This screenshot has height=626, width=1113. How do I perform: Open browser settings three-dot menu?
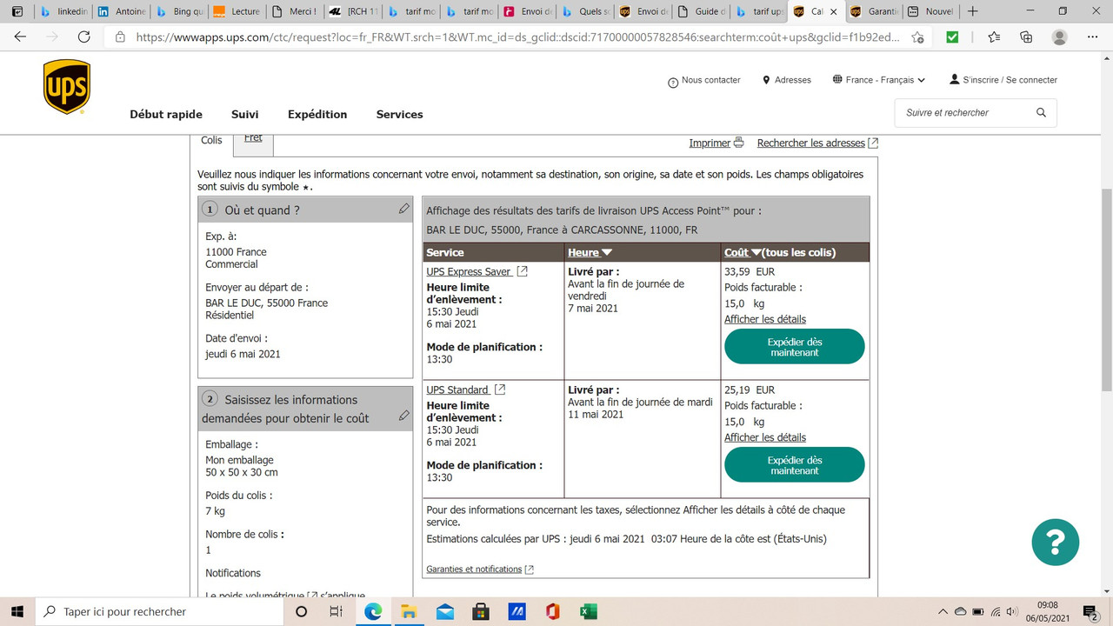[1091, 37]
